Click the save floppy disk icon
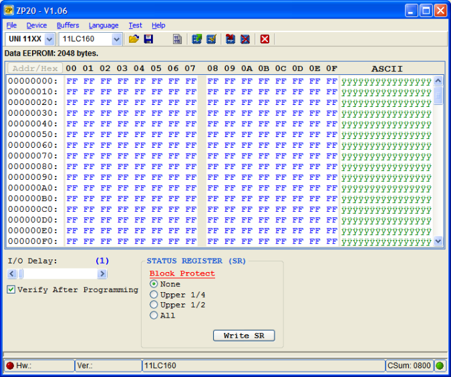Image resolution: width=451 pixels, height=377 pixels. click(148, 39)
